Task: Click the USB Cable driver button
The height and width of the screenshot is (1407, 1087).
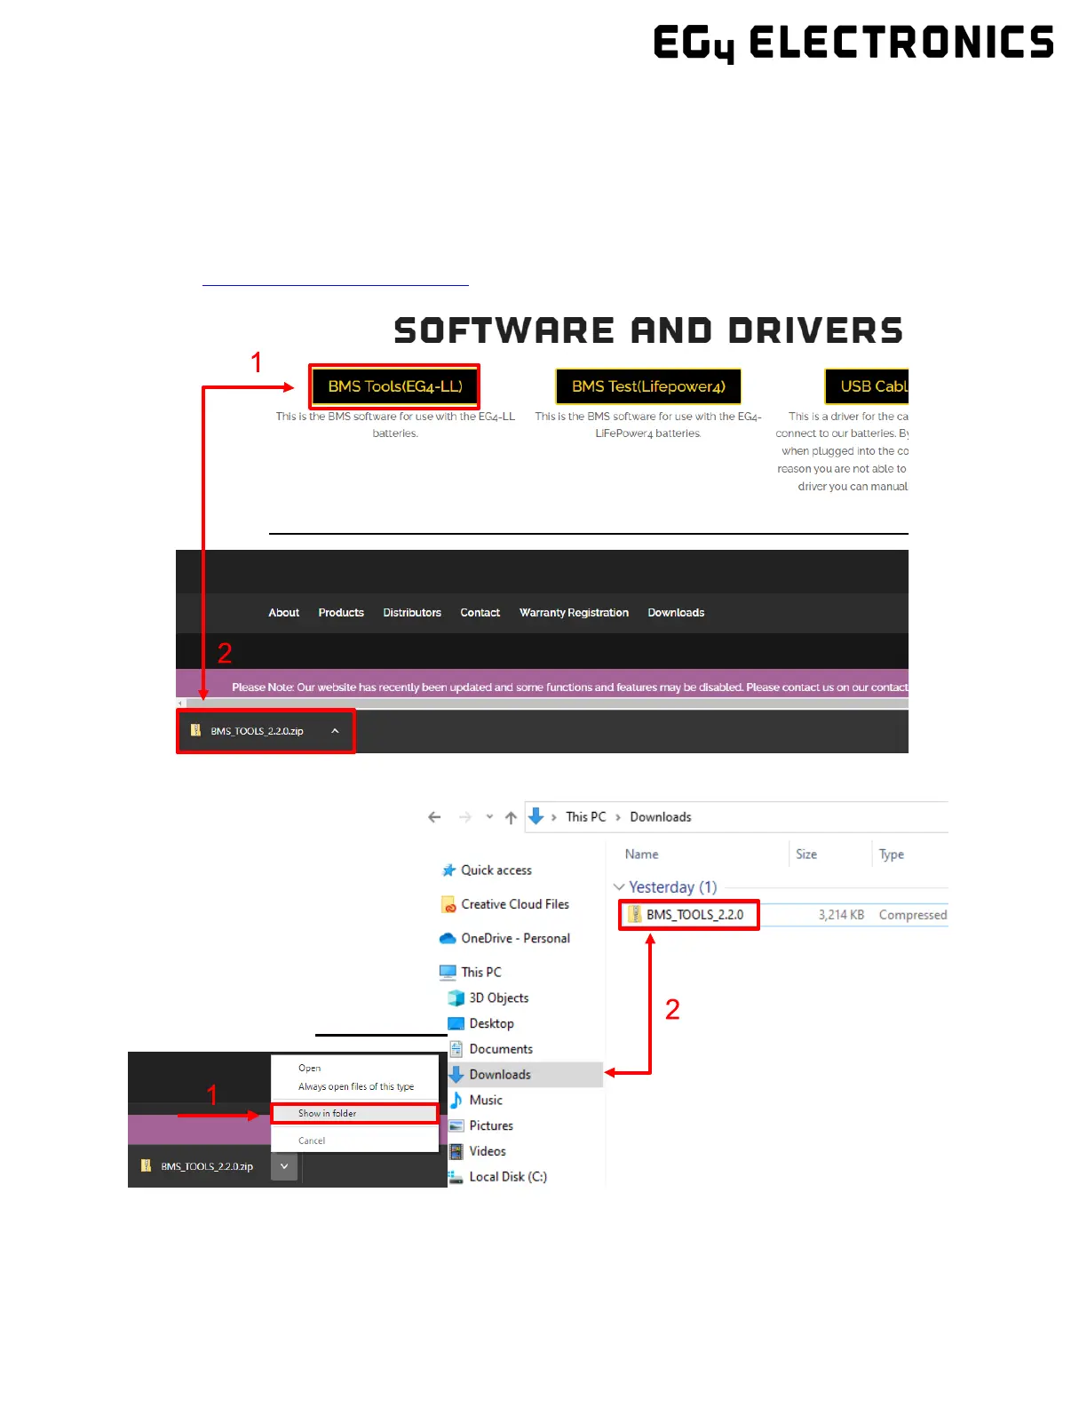Action: [867, 386]
